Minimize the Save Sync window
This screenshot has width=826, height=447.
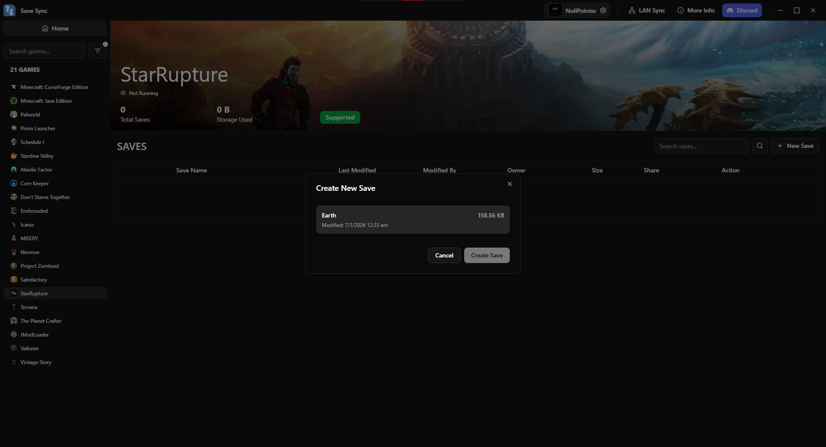coord(780,10)
